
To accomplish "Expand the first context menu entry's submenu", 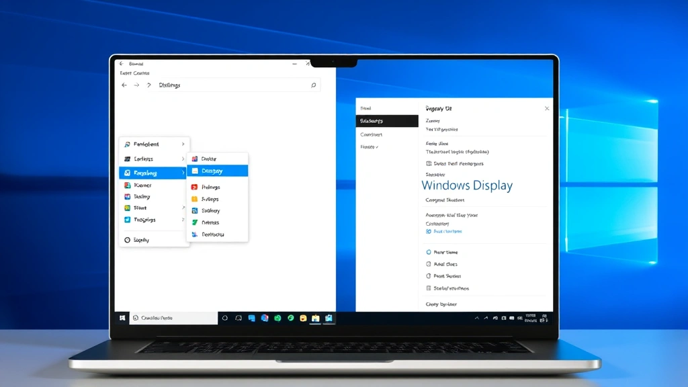I will tap(183, 144).
